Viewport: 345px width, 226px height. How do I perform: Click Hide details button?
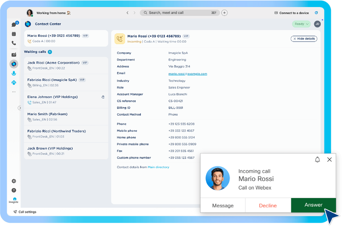coord(304,39)
